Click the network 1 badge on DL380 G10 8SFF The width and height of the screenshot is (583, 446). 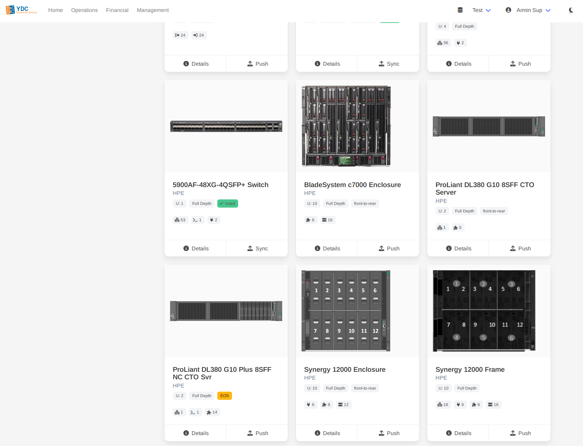[x=442, y=227]
